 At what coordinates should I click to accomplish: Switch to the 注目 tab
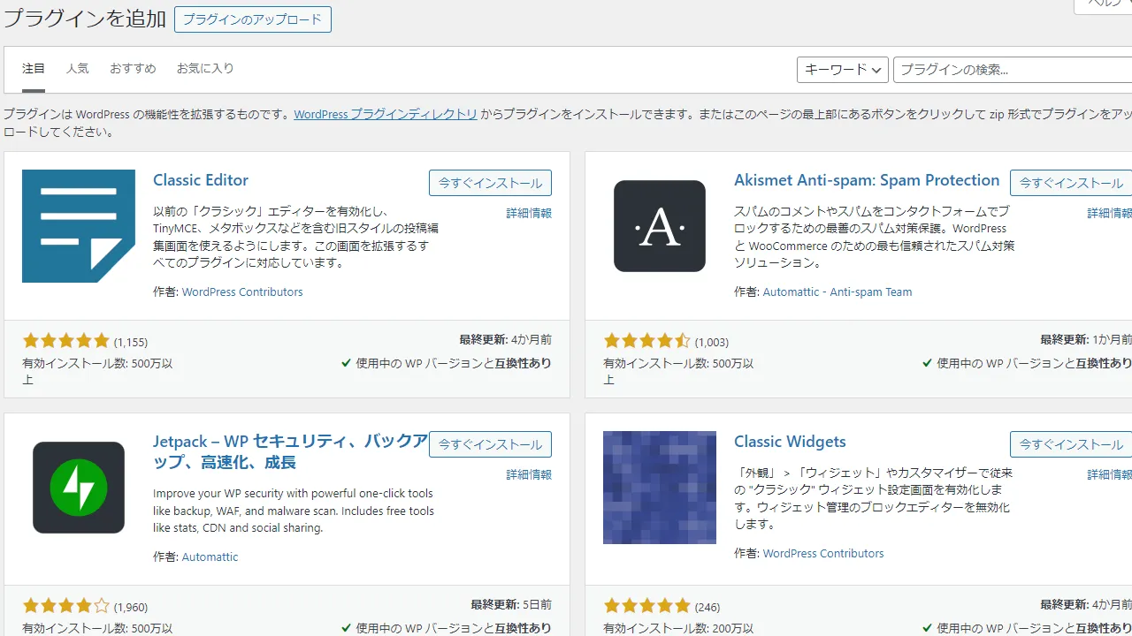click(x=34, y=69)
